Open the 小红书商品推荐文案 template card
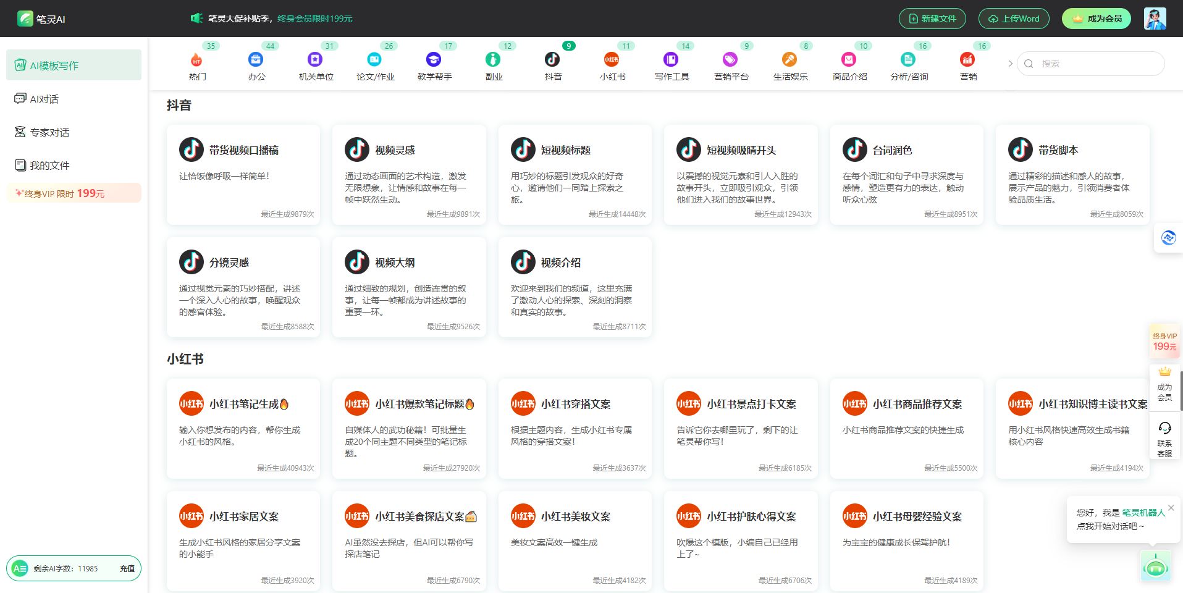This screenshot has width=1183, height=593. tap(907, 428)
